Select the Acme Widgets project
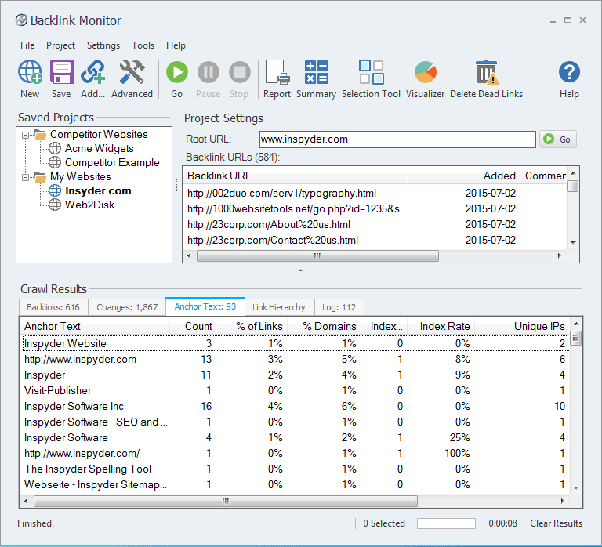Screen dimensions: 602x547 (99, 149)
